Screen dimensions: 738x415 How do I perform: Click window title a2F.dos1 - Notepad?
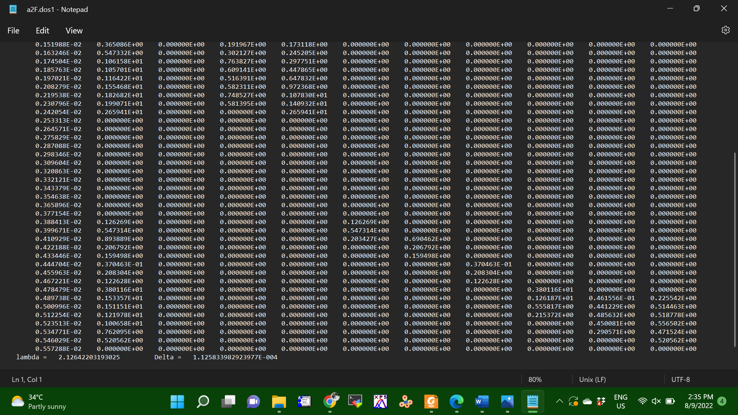point(57,10)
